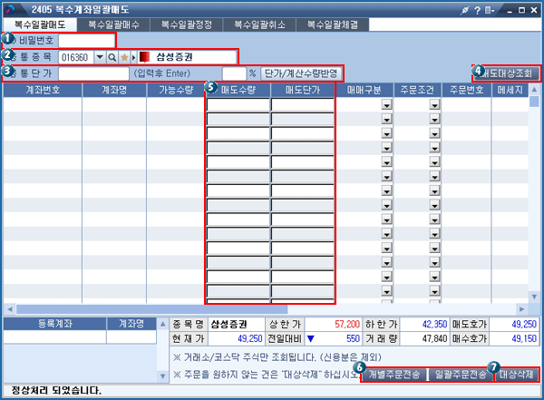Expand the first row 매매구분 dropdown
This screenshot has height=400, width=544.
(386, 105)
